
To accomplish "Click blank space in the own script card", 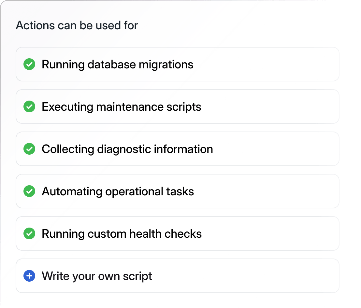I will click(x=248, y=276).
